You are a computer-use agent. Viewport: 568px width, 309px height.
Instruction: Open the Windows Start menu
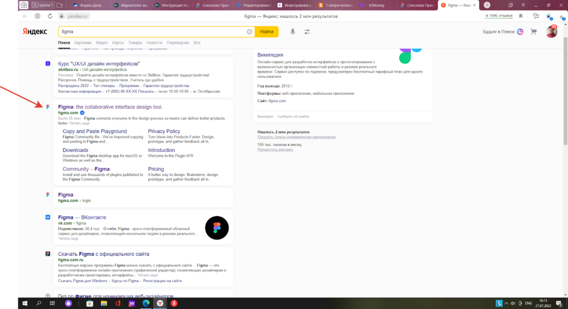24,303
